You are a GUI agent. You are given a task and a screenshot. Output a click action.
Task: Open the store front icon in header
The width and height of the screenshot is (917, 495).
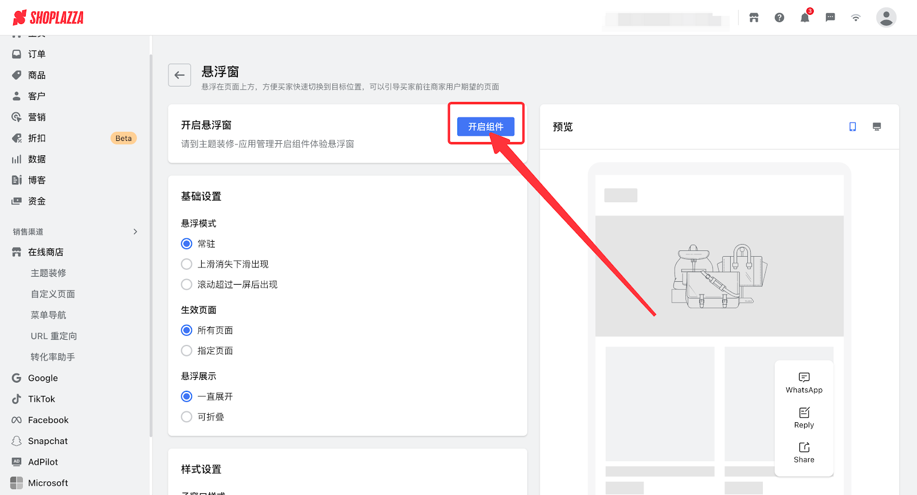(754, 18)
